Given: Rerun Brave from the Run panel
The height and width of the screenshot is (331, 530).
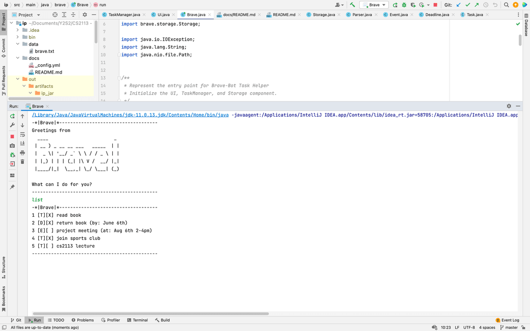Looking at the screenshot, I should coord(12,116).
